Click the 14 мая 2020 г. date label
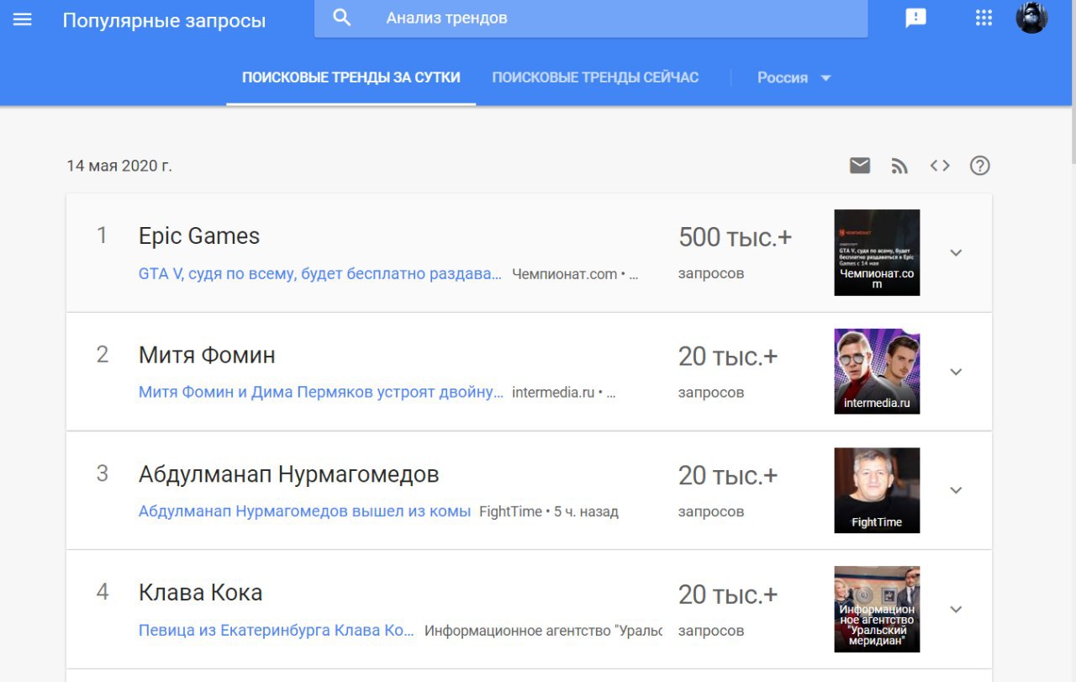 (x=119, y=166)
